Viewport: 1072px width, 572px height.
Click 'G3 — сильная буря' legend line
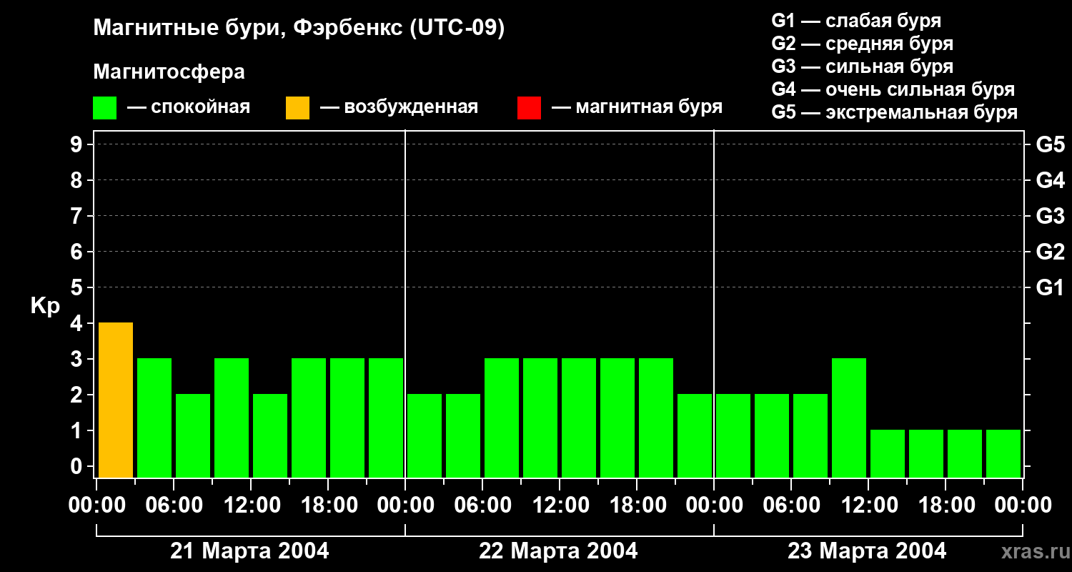click(x=862, y=66)
